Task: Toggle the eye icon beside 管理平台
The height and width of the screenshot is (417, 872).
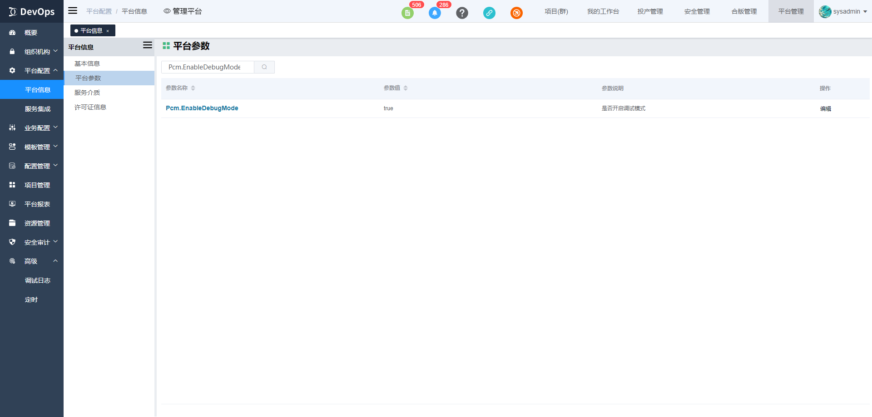Action: 167,11
